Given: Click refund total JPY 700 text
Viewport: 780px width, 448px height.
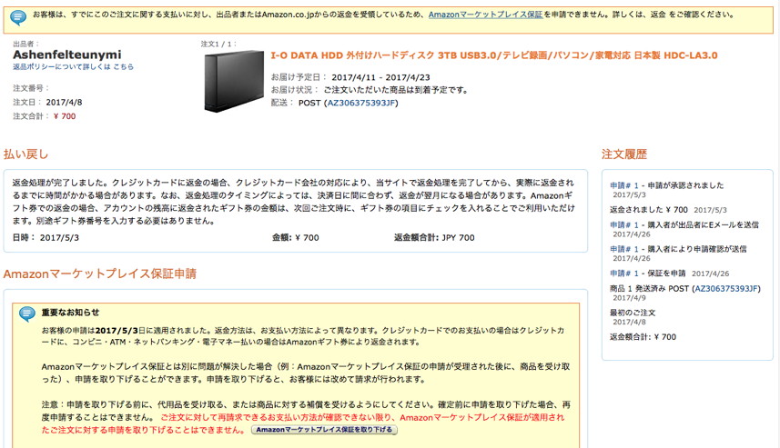Looking at the screenshot, I should tap(458, 237).
